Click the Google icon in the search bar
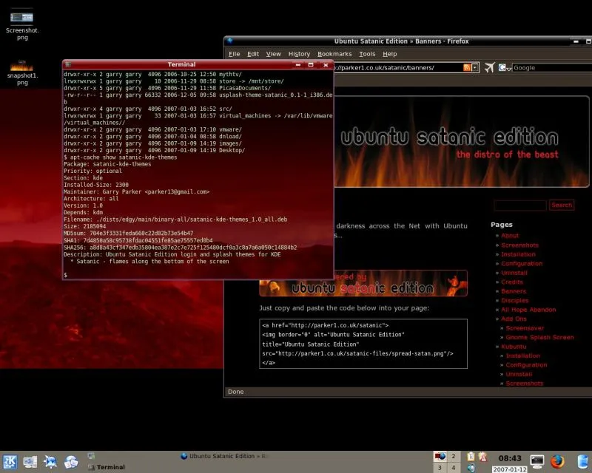Image resolution: width=592 pixels, height=473 pixels. 502,68
